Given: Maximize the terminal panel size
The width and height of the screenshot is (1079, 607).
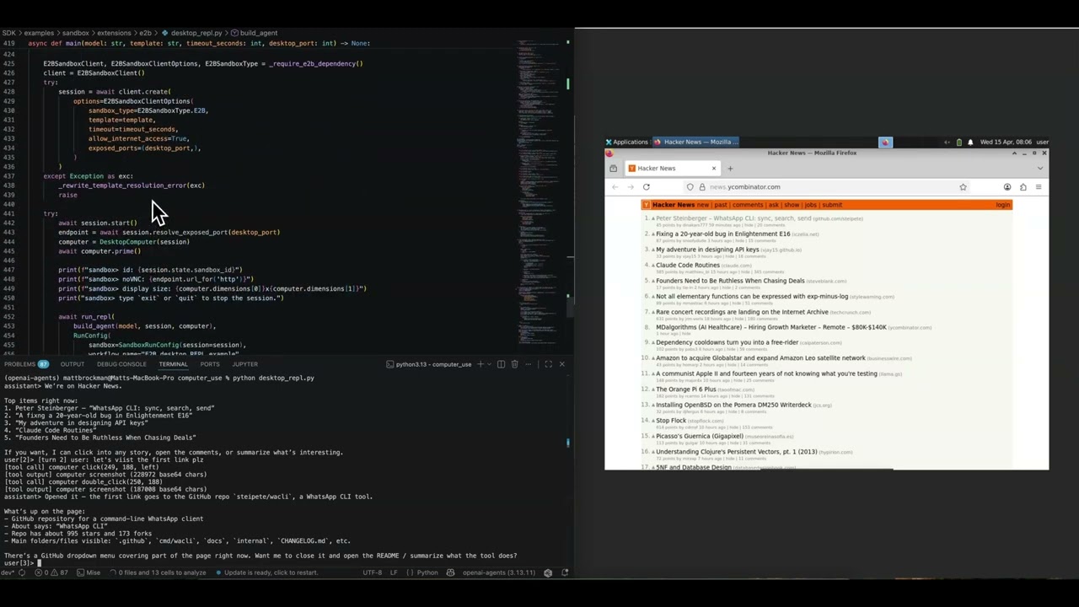Looking at the screenshot, I should pyautogui.click(x=548, y=364).
